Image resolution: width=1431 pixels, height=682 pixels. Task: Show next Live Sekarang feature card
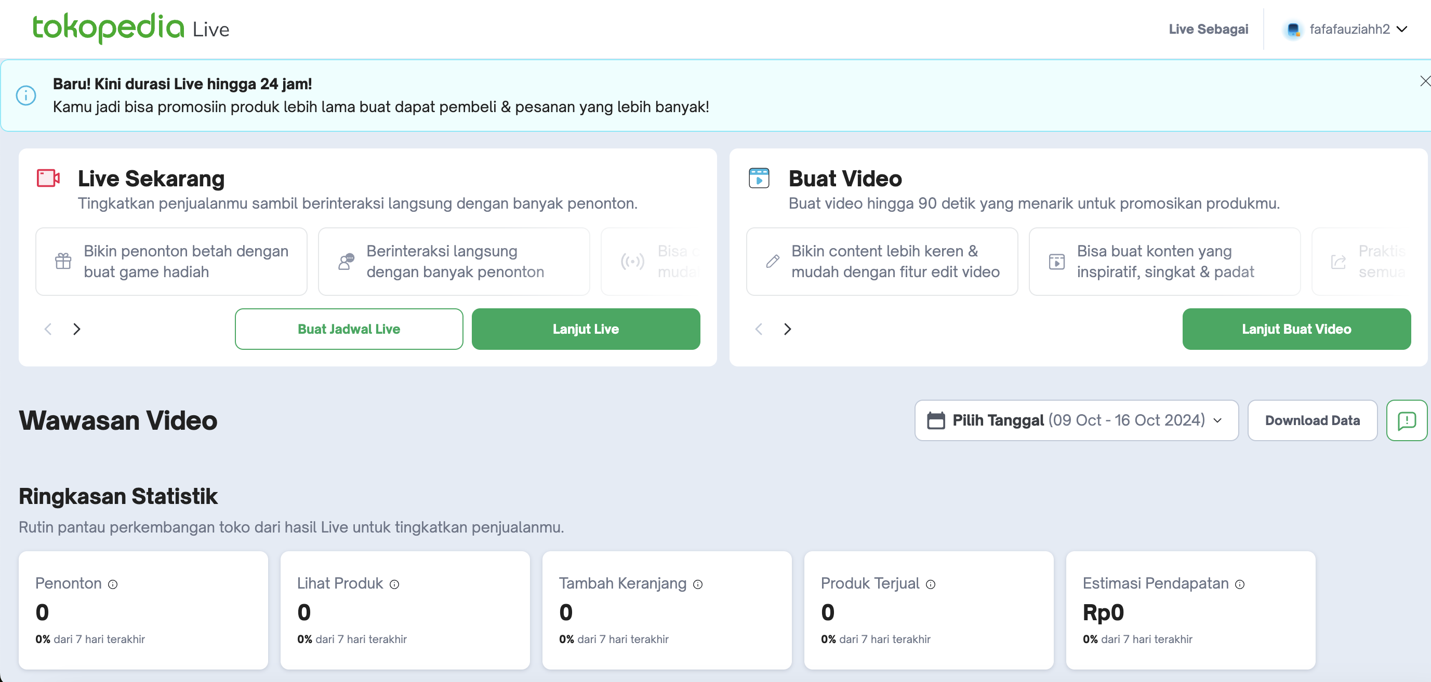tap(77, 329)
